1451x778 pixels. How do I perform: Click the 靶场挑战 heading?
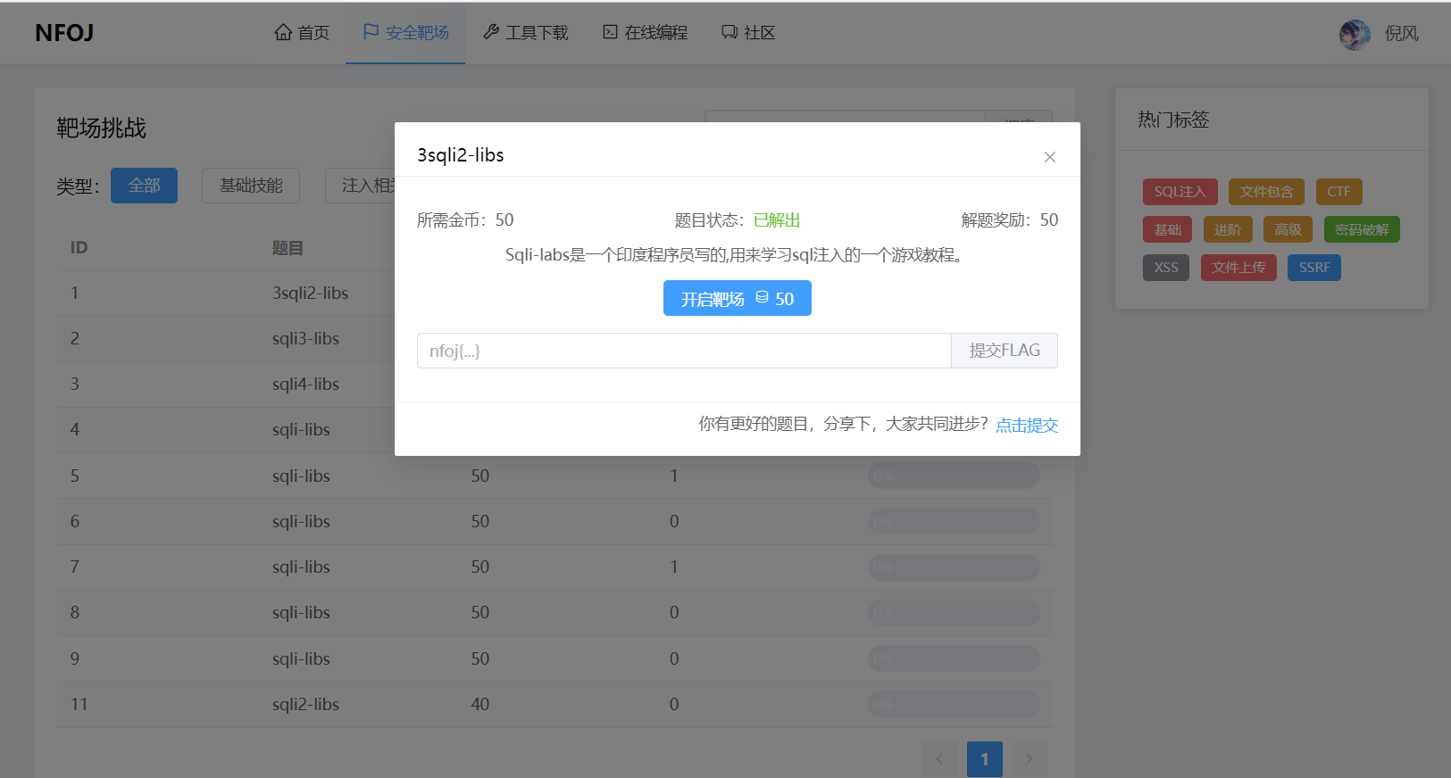pyautogui.click(x=101, y=128)
